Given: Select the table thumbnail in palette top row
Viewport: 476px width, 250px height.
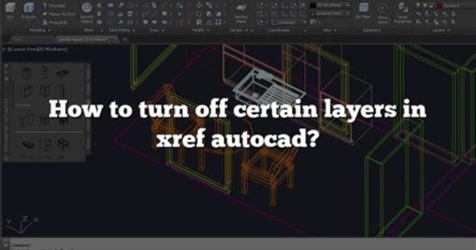Looking at the screenshot, I should 62,73.
